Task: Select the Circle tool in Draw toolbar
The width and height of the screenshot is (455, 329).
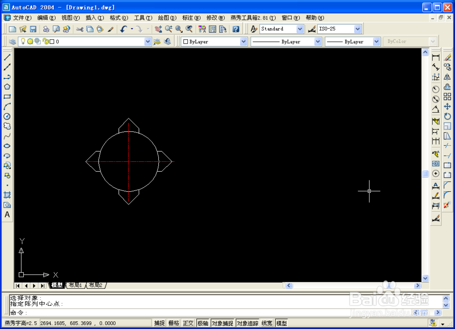Action: 7,116
